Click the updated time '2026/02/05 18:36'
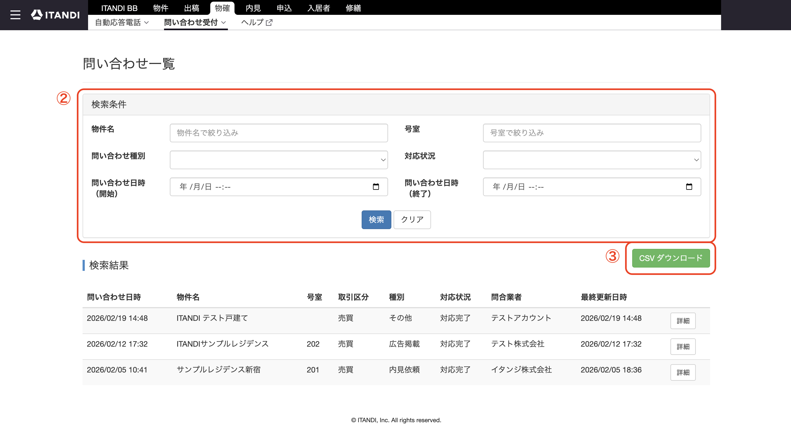791x445 pixels. (611, 370)
